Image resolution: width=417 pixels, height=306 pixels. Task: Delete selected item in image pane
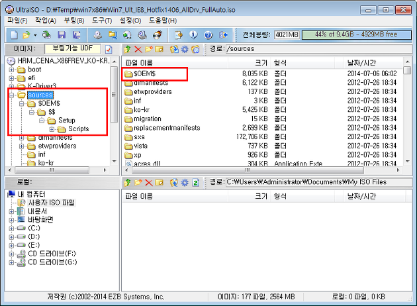click(x=138, y=49)
